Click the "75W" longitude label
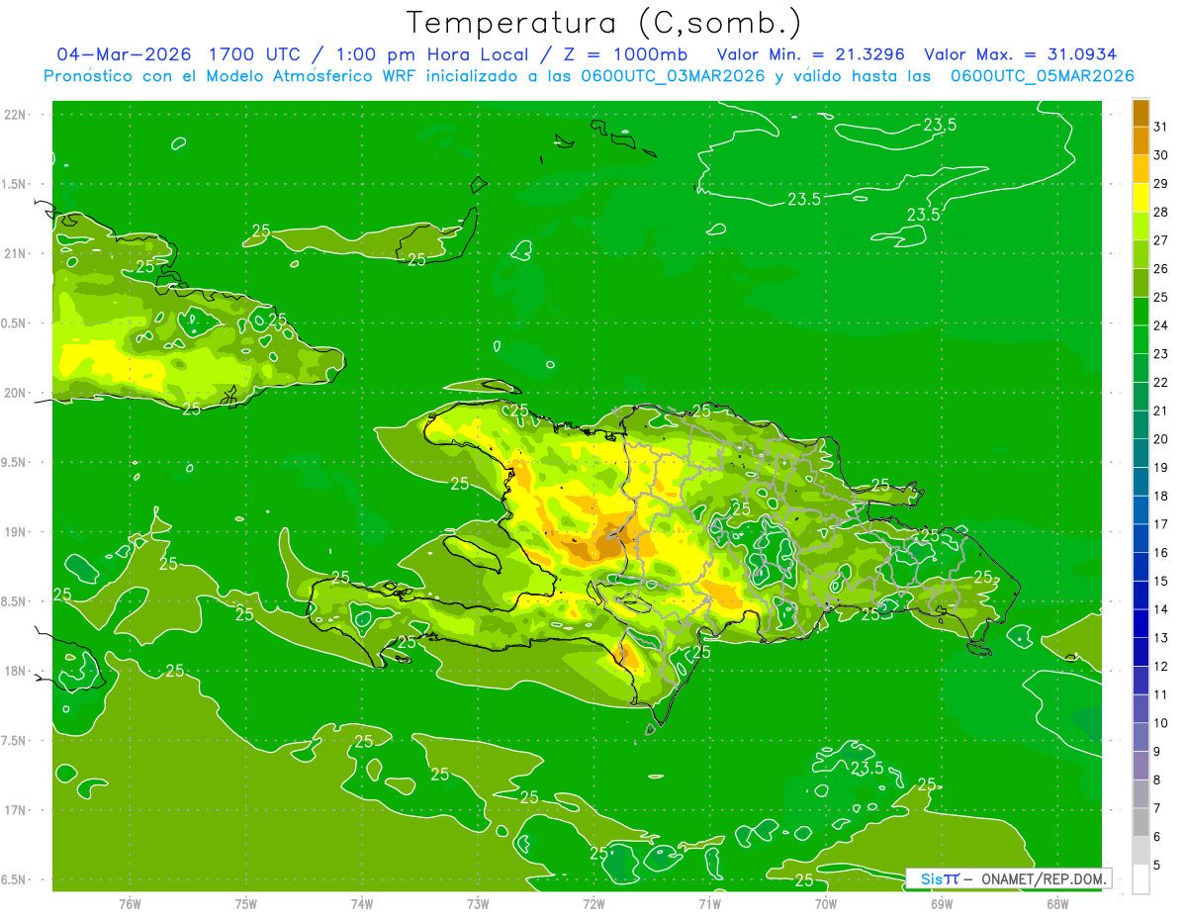The height and width of the screenshot is (917, 1187). pos(246,903)
